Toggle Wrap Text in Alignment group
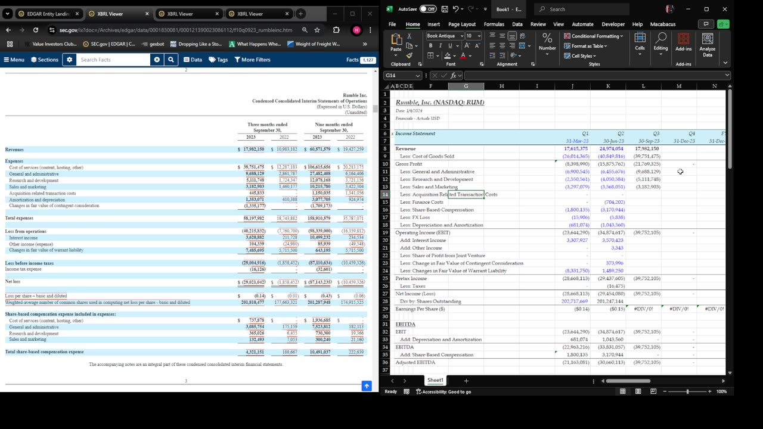 (523, 36)
